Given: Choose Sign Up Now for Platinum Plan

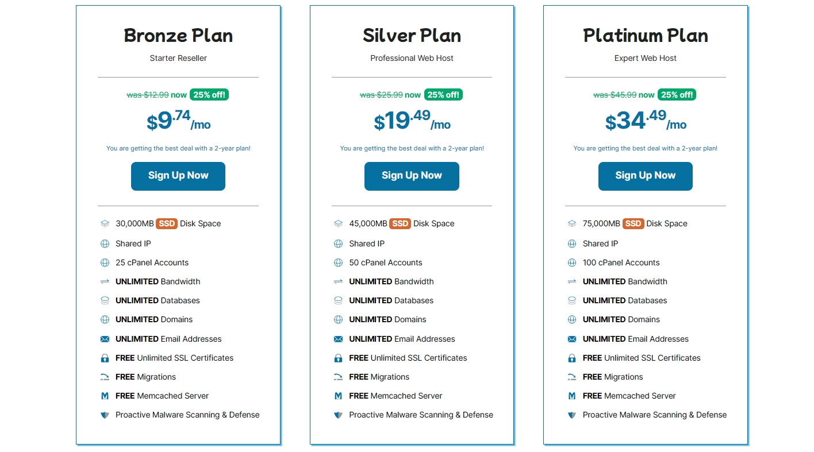Looking at the screenshot, I should pos(645,176).
